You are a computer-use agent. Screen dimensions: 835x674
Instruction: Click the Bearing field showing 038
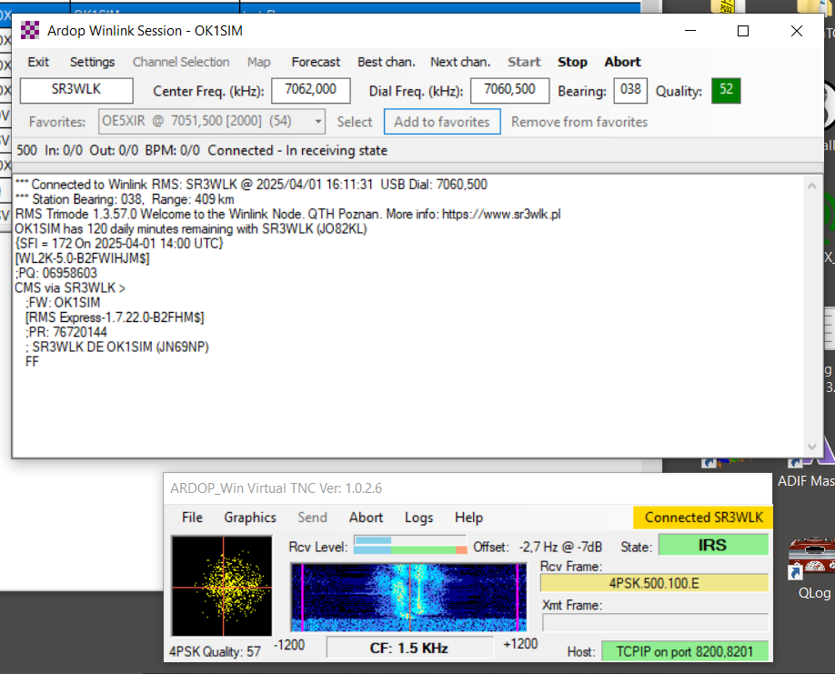pos(630,90)
